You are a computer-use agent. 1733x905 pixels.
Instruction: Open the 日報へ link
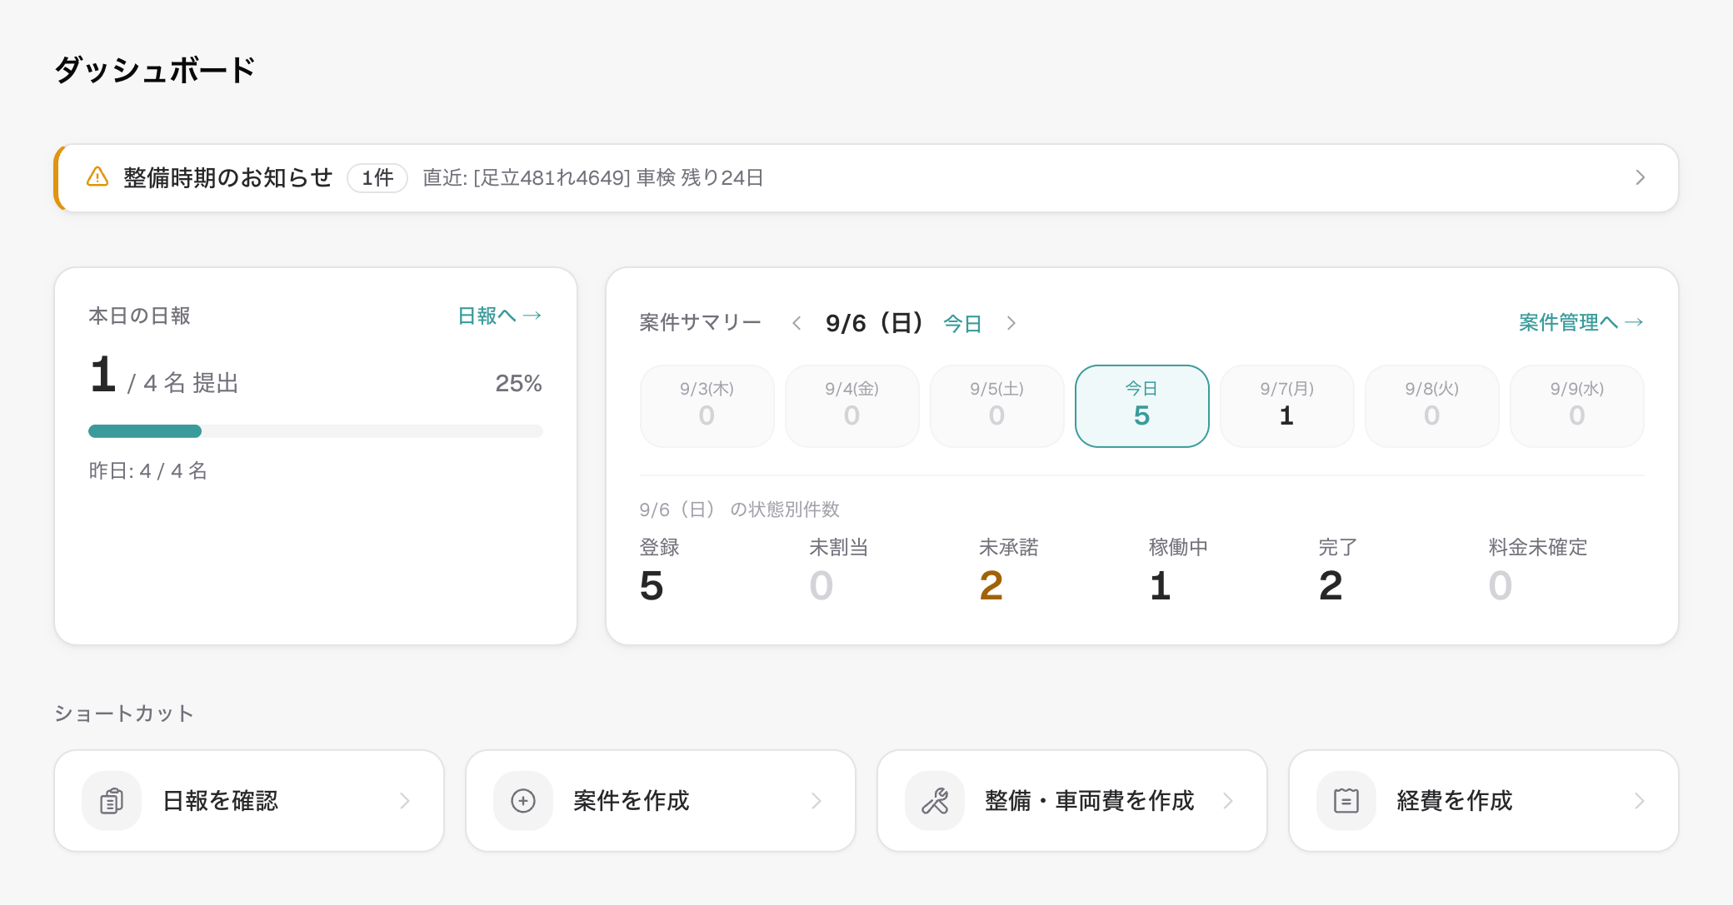click(500, 316)
